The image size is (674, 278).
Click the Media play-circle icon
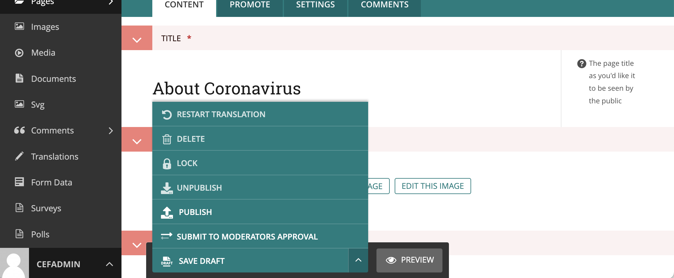tap(19, 53)
